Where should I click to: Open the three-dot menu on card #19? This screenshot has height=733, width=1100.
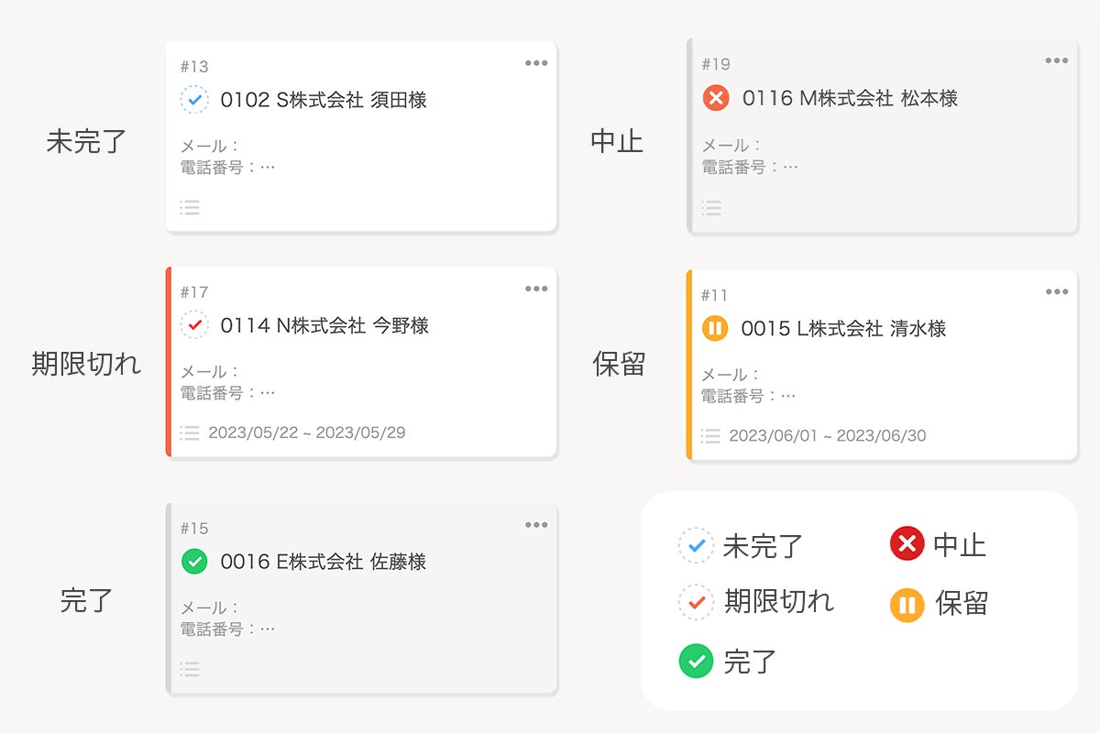click(x=1057, y=60)
